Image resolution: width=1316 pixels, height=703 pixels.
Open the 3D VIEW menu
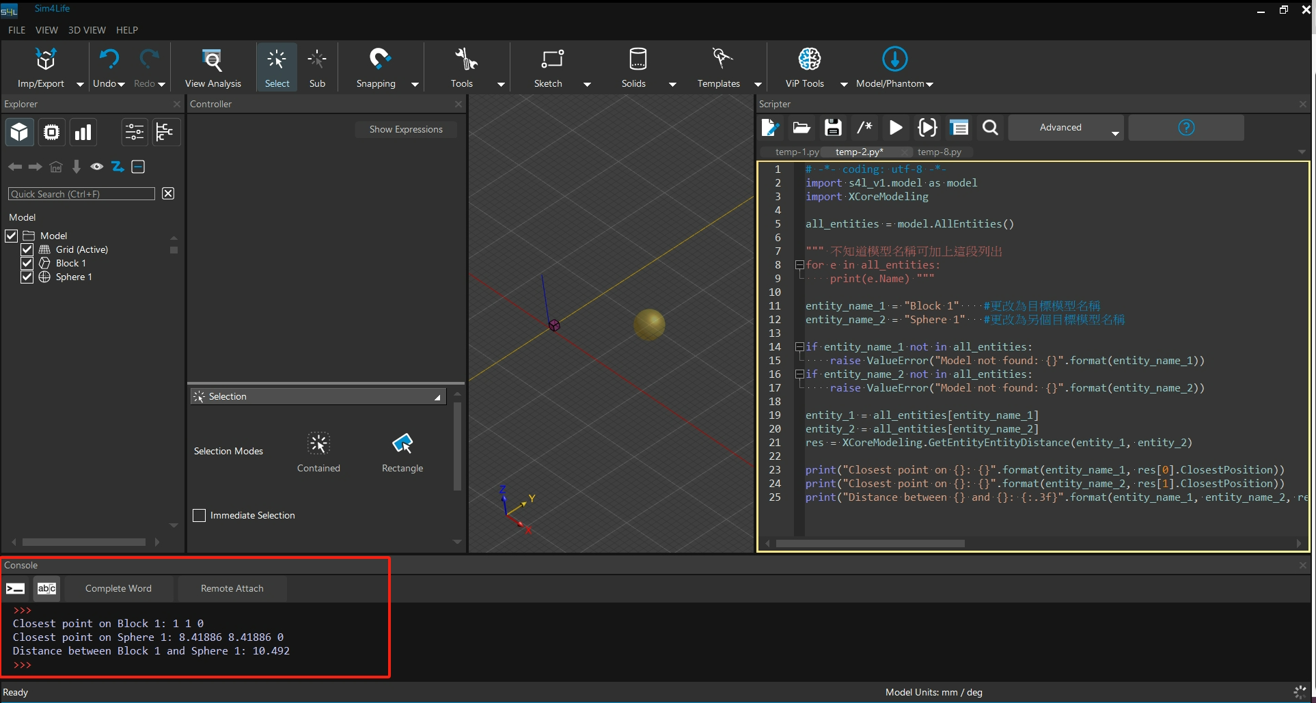click(87, 30)
